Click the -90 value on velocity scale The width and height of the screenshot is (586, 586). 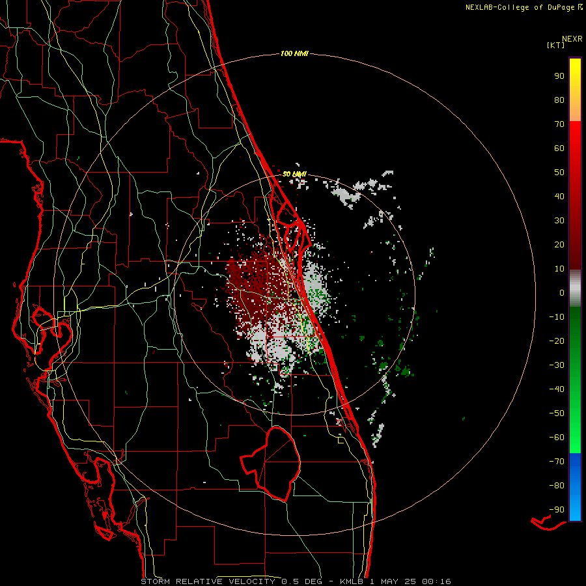pyautogui.click(x=557, y=510)
